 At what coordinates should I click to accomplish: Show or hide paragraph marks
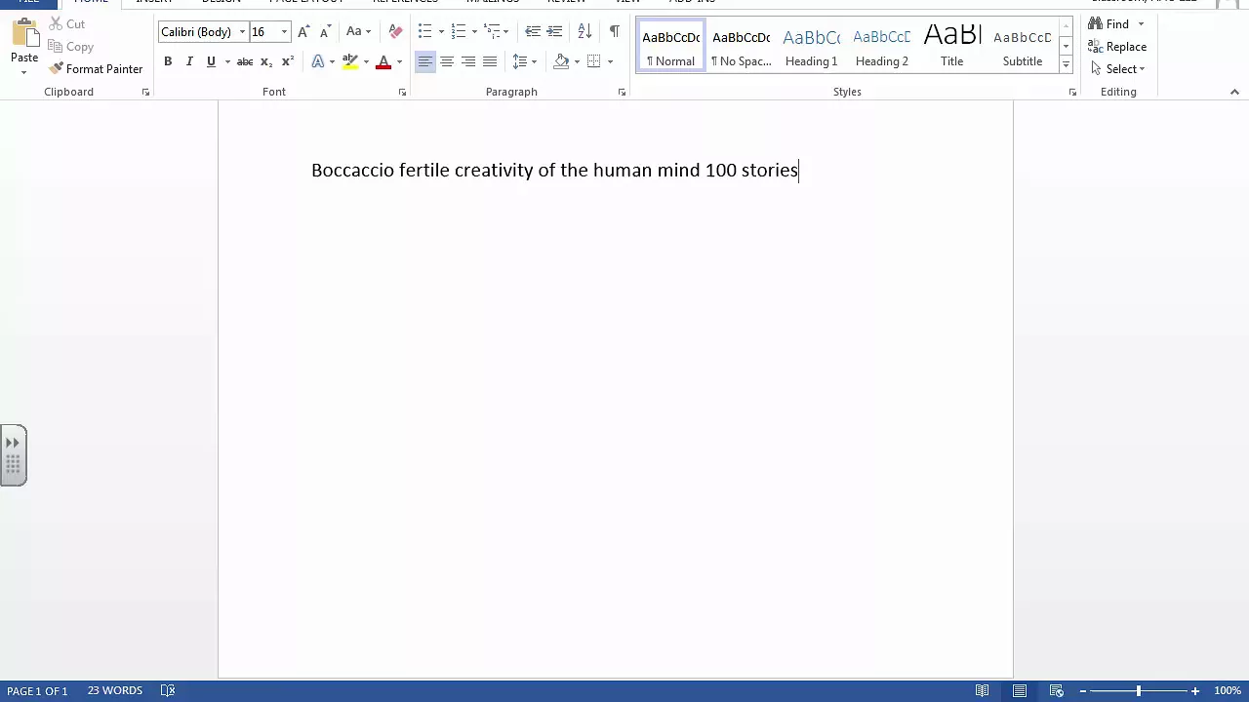coord(614,31)
